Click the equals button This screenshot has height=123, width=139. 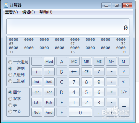pos(124,107)
